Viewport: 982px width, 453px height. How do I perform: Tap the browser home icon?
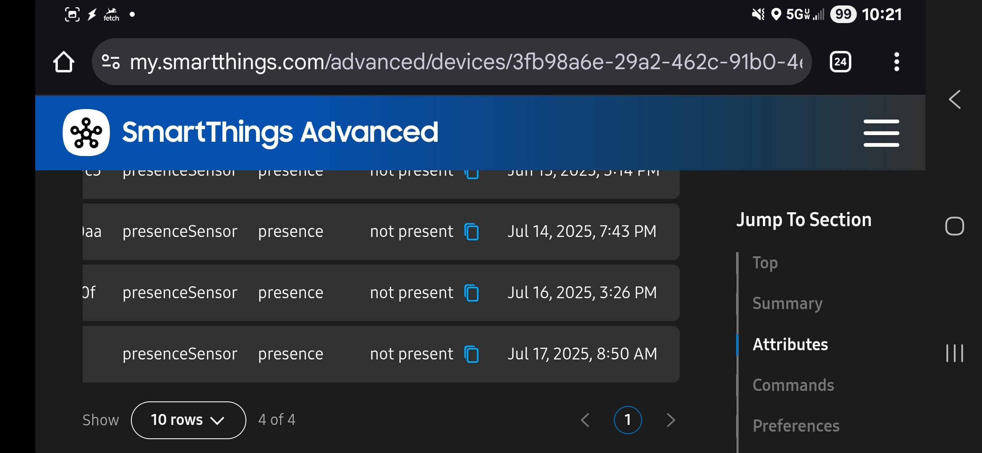tap(64, 62)
